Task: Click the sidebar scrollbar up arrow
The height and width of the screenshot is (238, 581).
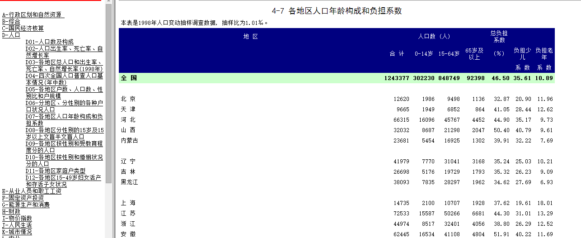Action: click(x=108, y=2)
